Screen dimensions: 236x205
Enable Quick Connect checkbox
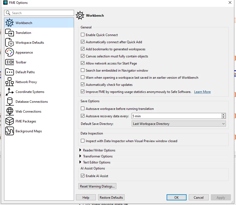pyautogui.click(x=83, y=35)
